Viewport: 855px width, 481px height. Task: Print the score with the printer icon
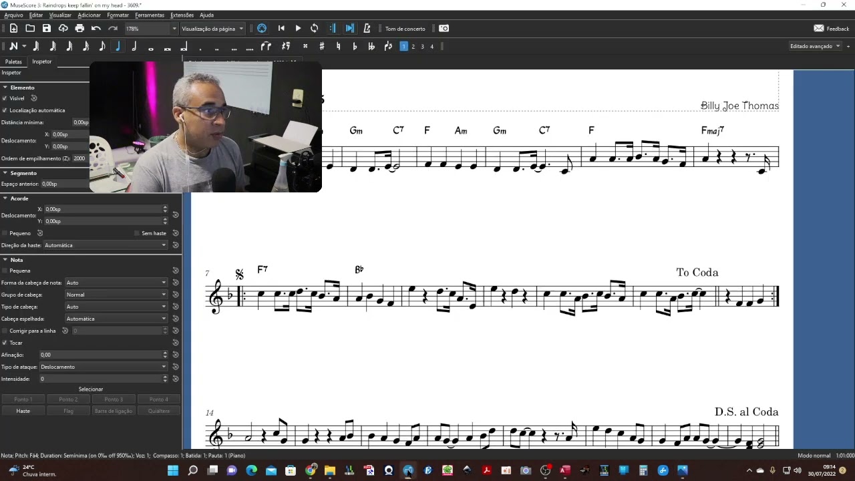click(x=79, y=28)
